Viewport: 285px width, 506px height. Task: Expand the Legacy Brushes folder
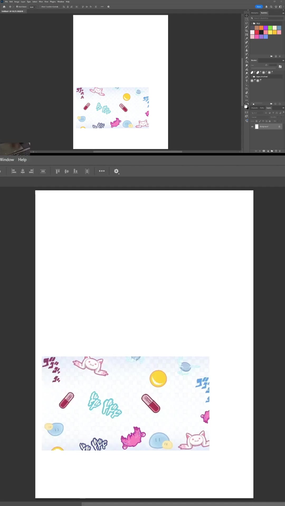[251, 76]
